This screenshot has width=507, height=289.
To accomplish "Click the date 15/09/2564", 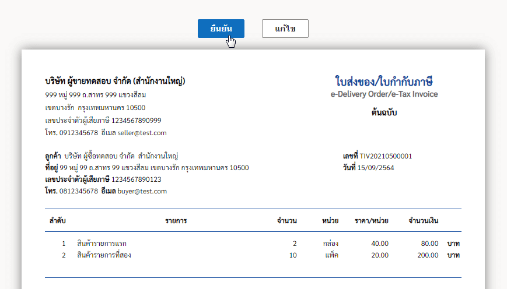I will [375, 168].
